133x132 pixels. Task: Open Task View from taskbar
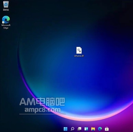pos(79,129)
